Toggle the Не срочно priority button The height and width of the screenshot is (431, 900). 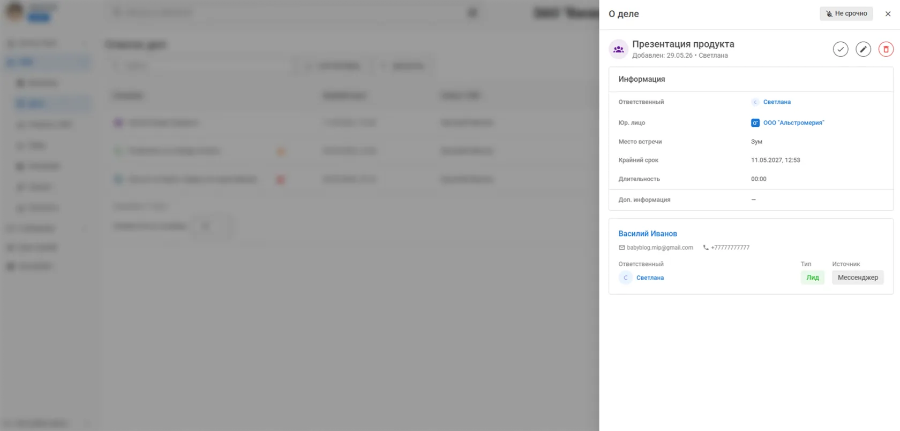click(x=846, y=14)
